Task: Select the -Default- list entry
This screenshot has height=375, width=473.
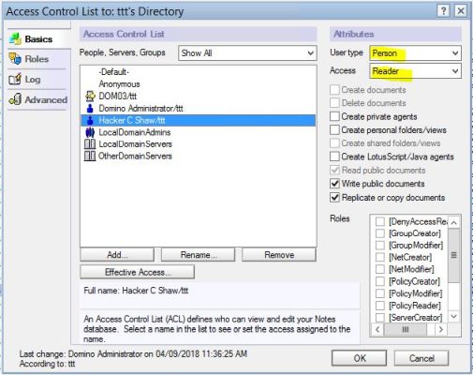Action: coord(114,72)
